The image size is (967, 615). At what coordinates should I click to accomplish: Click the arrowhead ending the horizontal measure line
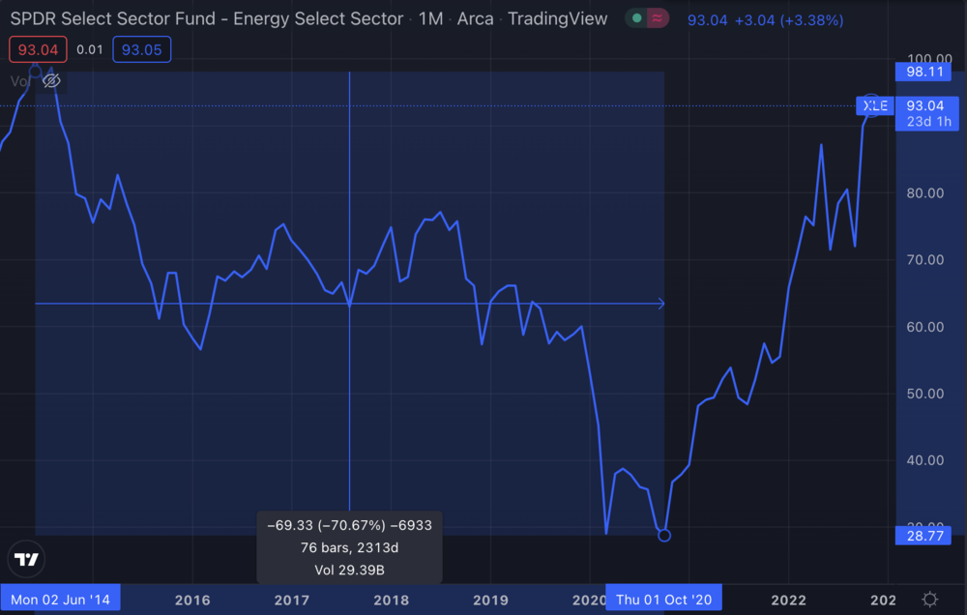(x=661, y=304)
